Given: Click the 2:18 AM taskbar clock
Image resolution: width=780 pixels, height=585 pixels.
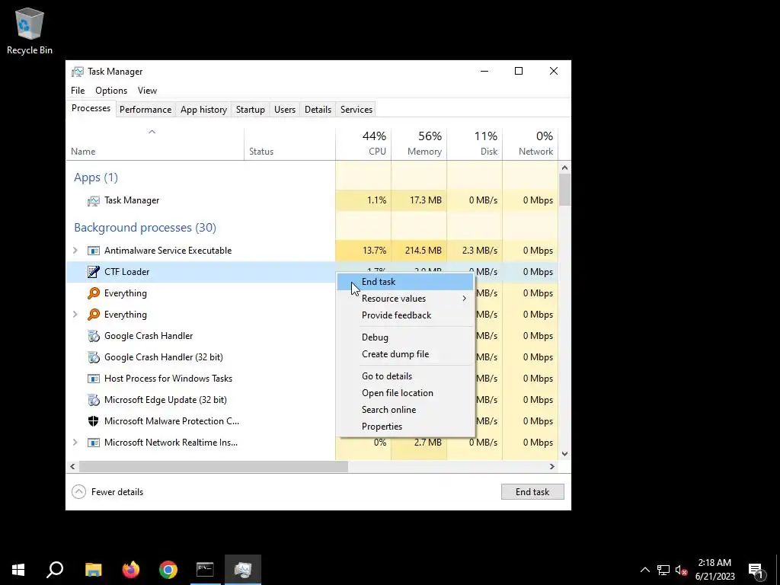Looking at the screenshot, I should click(x=714, y=570).
